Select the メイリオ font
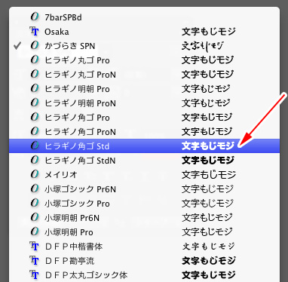 (144, 174)
